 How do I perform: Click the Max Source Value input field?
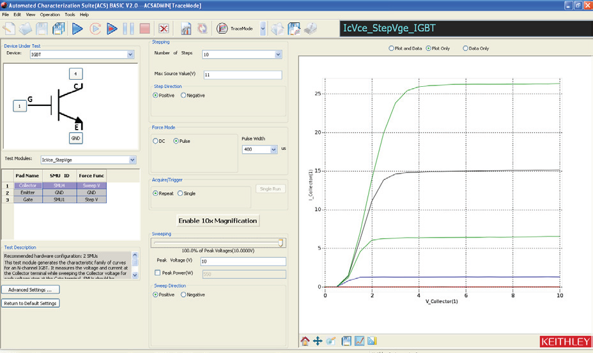[x=242, y=75]
